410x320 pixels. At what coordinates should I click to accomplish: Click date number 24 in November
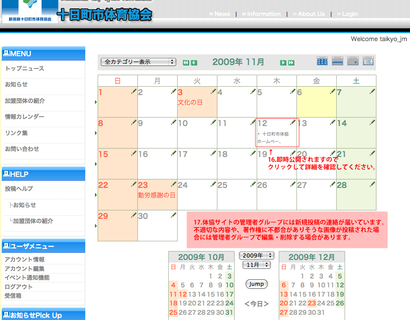[x=183, y=185]
